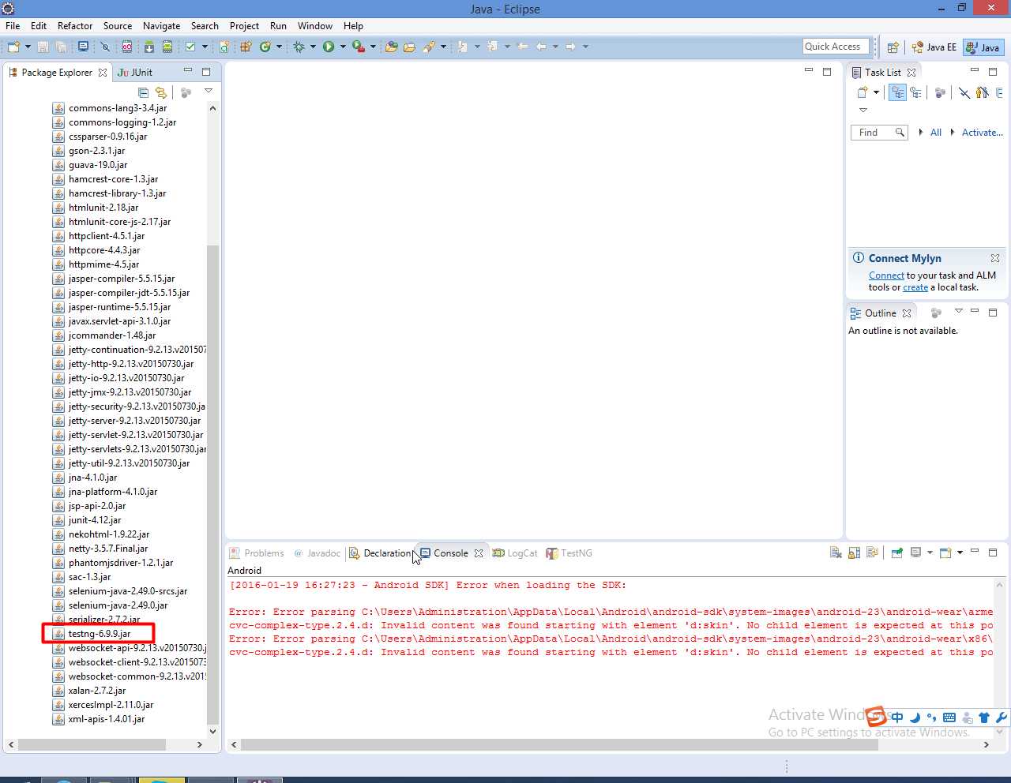Click the Android Lint check icon
Image resolution: width=1011 pixels, height=783 pixels.
click(x=190, y=47)
